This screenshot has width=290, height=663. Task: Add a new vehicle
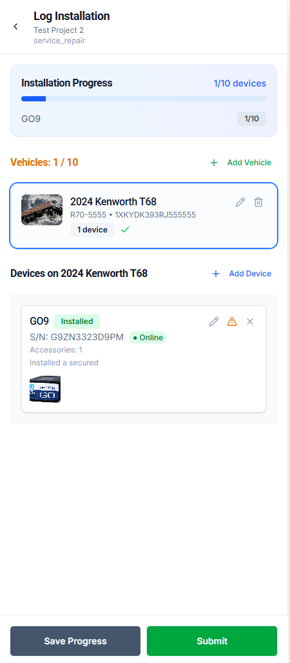click(240, 163)
